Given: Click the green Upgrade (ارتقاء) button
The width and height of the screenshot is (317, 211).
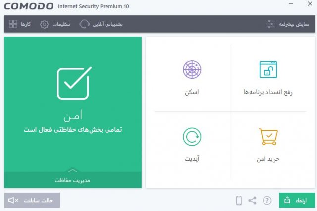Looking at the screenshot, I should (297, 200).
